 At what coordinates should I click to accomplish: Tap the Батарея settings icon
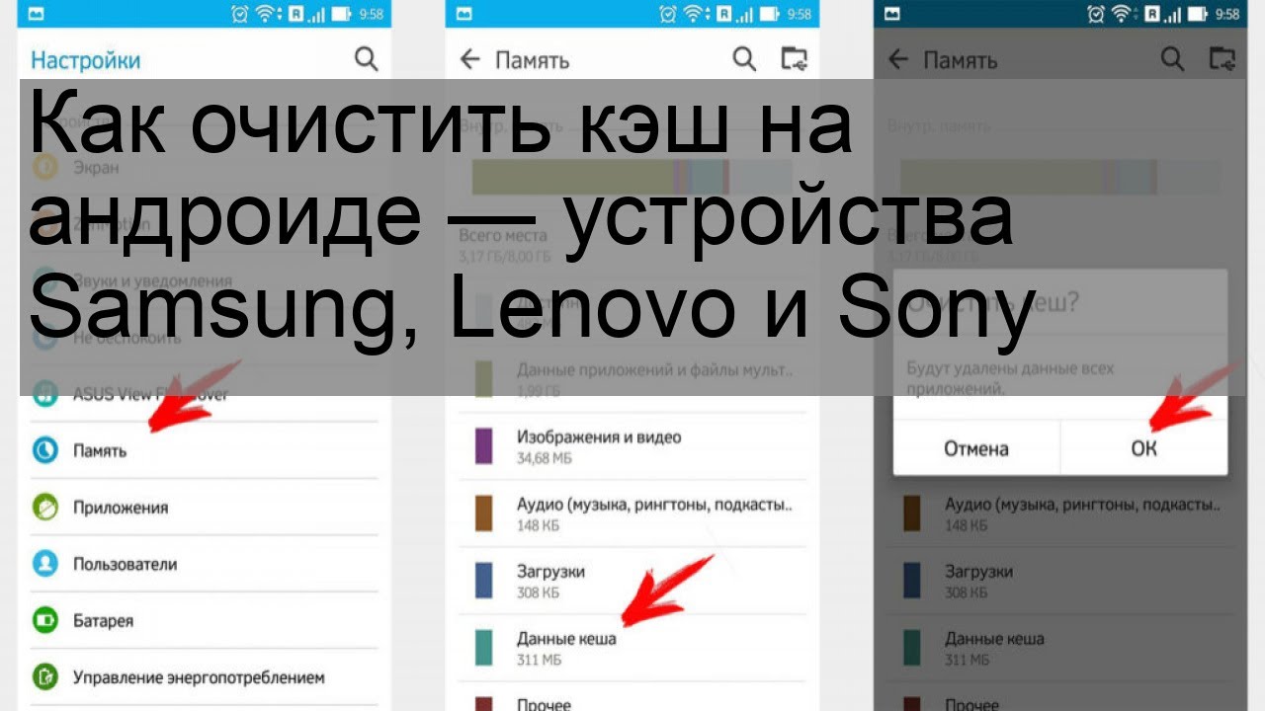pyautogui.click(x=45, y=621)
